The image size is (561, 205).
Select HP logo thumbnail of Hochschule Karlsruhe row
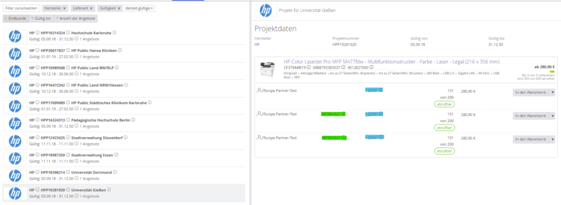(15, 36)
